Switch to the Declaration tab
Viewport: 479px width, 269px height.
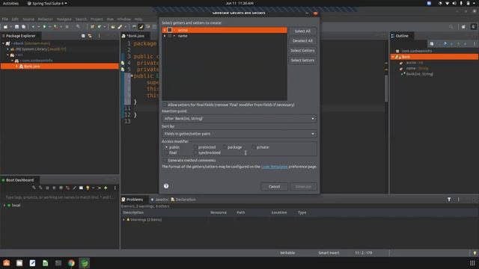(183, 200)
